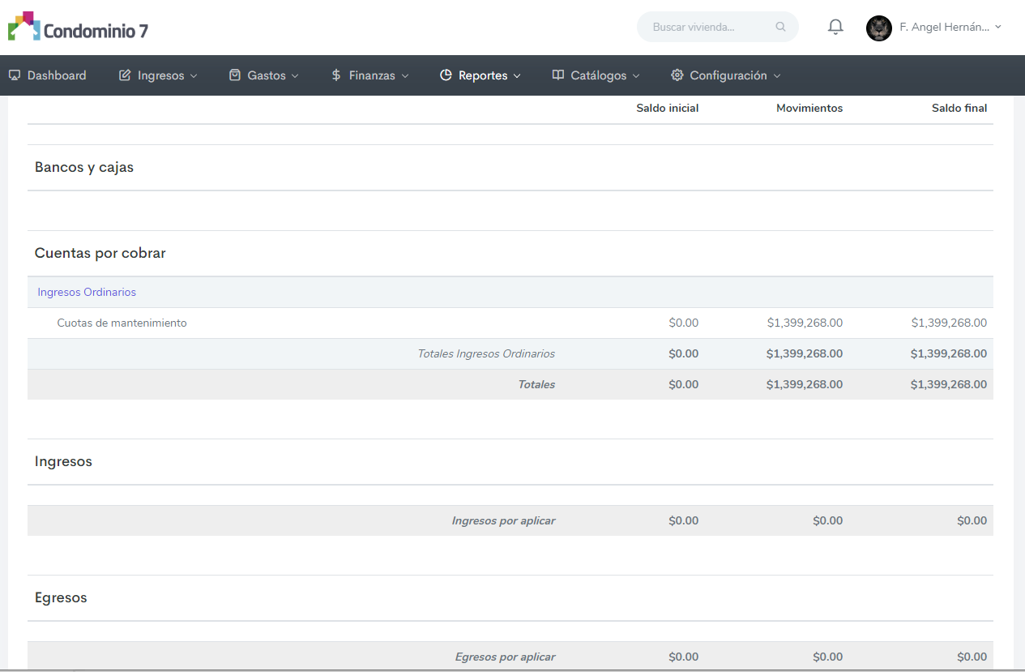
Task: Open the notifications bell
Action: (835, 27)
